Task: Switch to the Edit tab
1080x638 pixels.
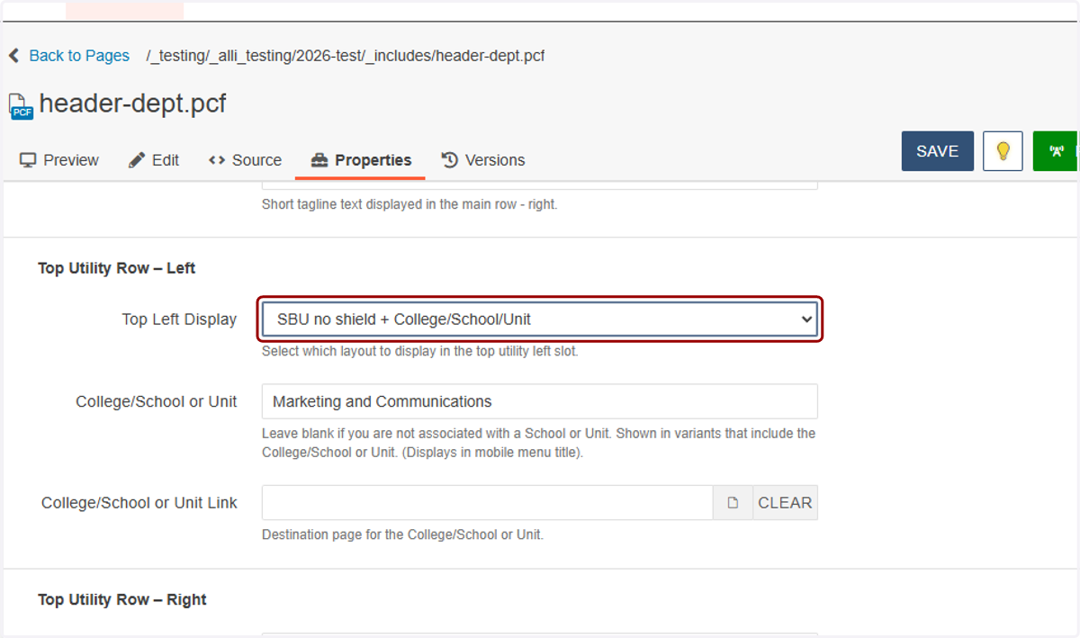Action: [154, 160]
